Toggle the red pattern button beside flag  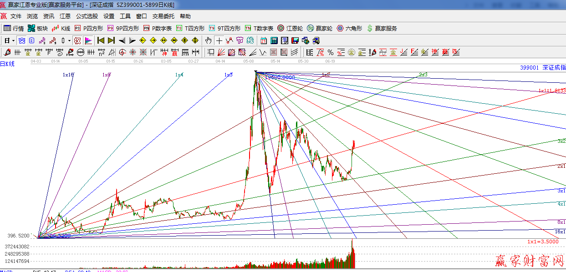pyautogui.click(x=77, y=40)
